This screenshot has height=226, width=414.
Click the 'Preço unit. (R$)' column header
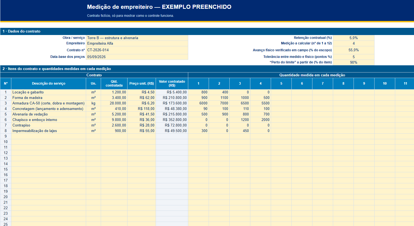142,84
